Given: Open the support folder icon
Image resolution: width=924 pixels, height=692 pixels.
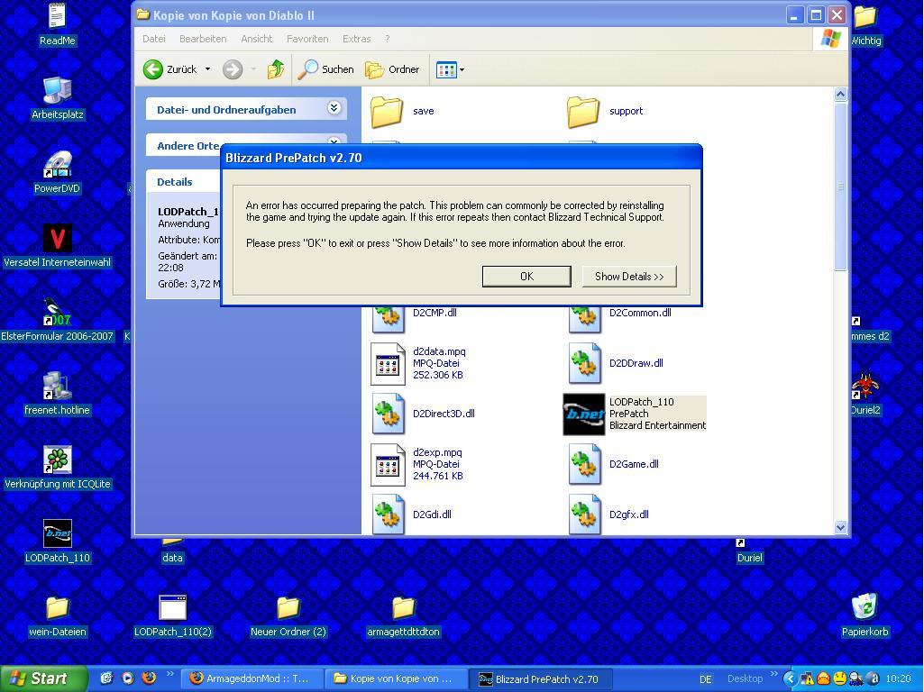Looking at the screenshot, I should 583,111.
